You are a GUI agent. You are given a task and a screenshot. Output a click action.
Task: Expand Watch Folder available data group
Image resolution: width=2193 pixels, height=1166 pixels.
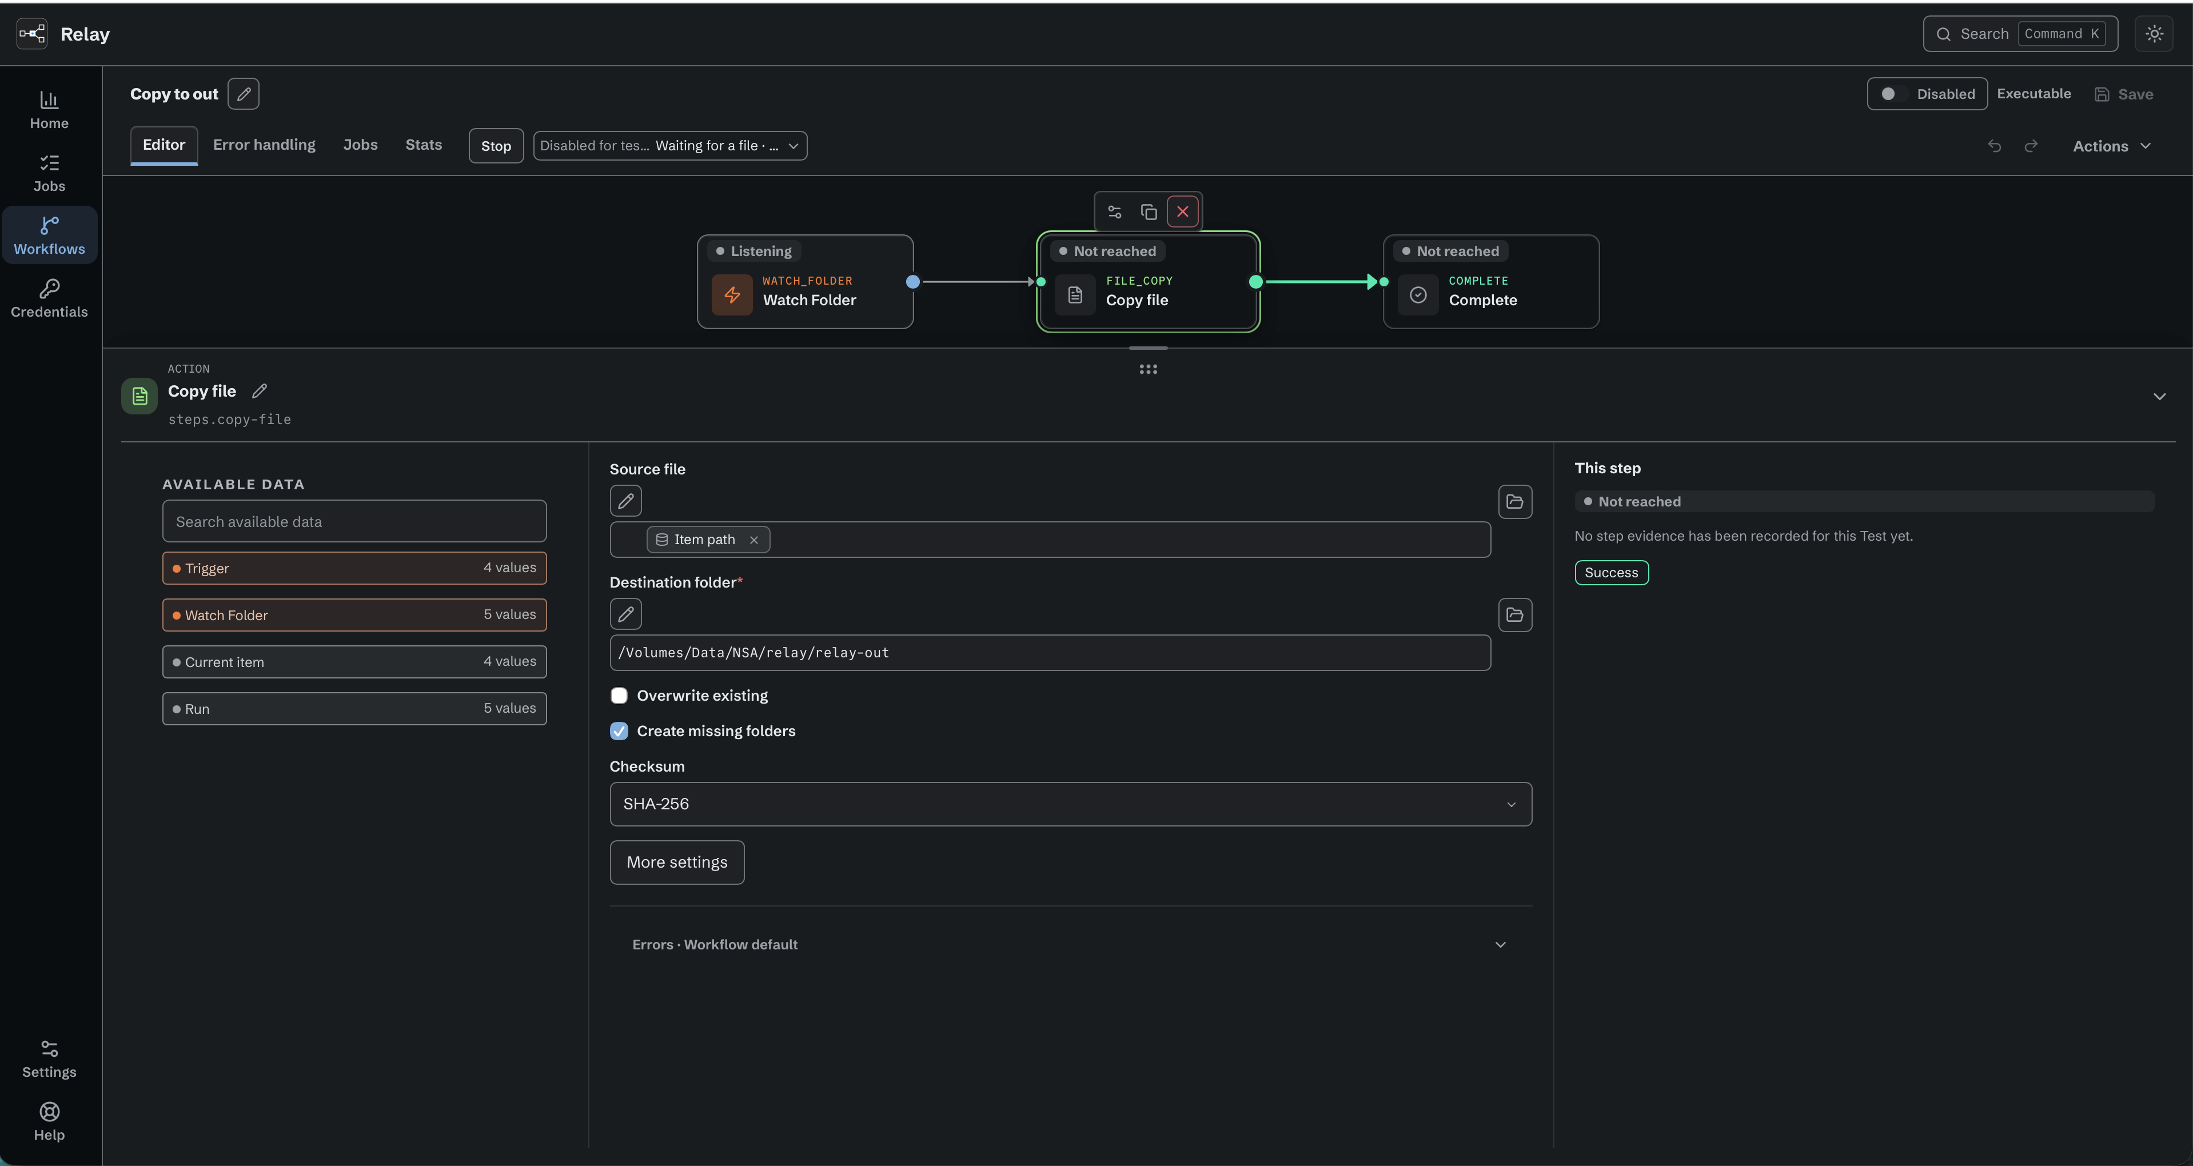[x=354, y=614]
